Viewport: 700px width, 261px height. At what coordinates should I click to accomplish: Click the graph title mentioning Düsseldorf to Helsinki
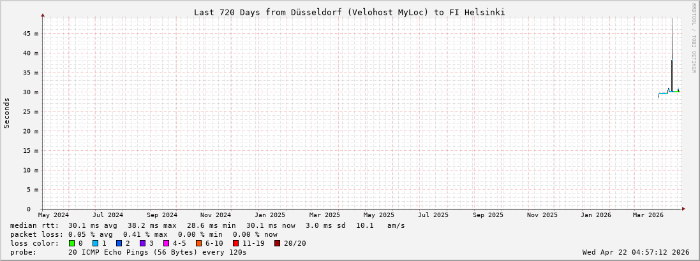[349, 12]
